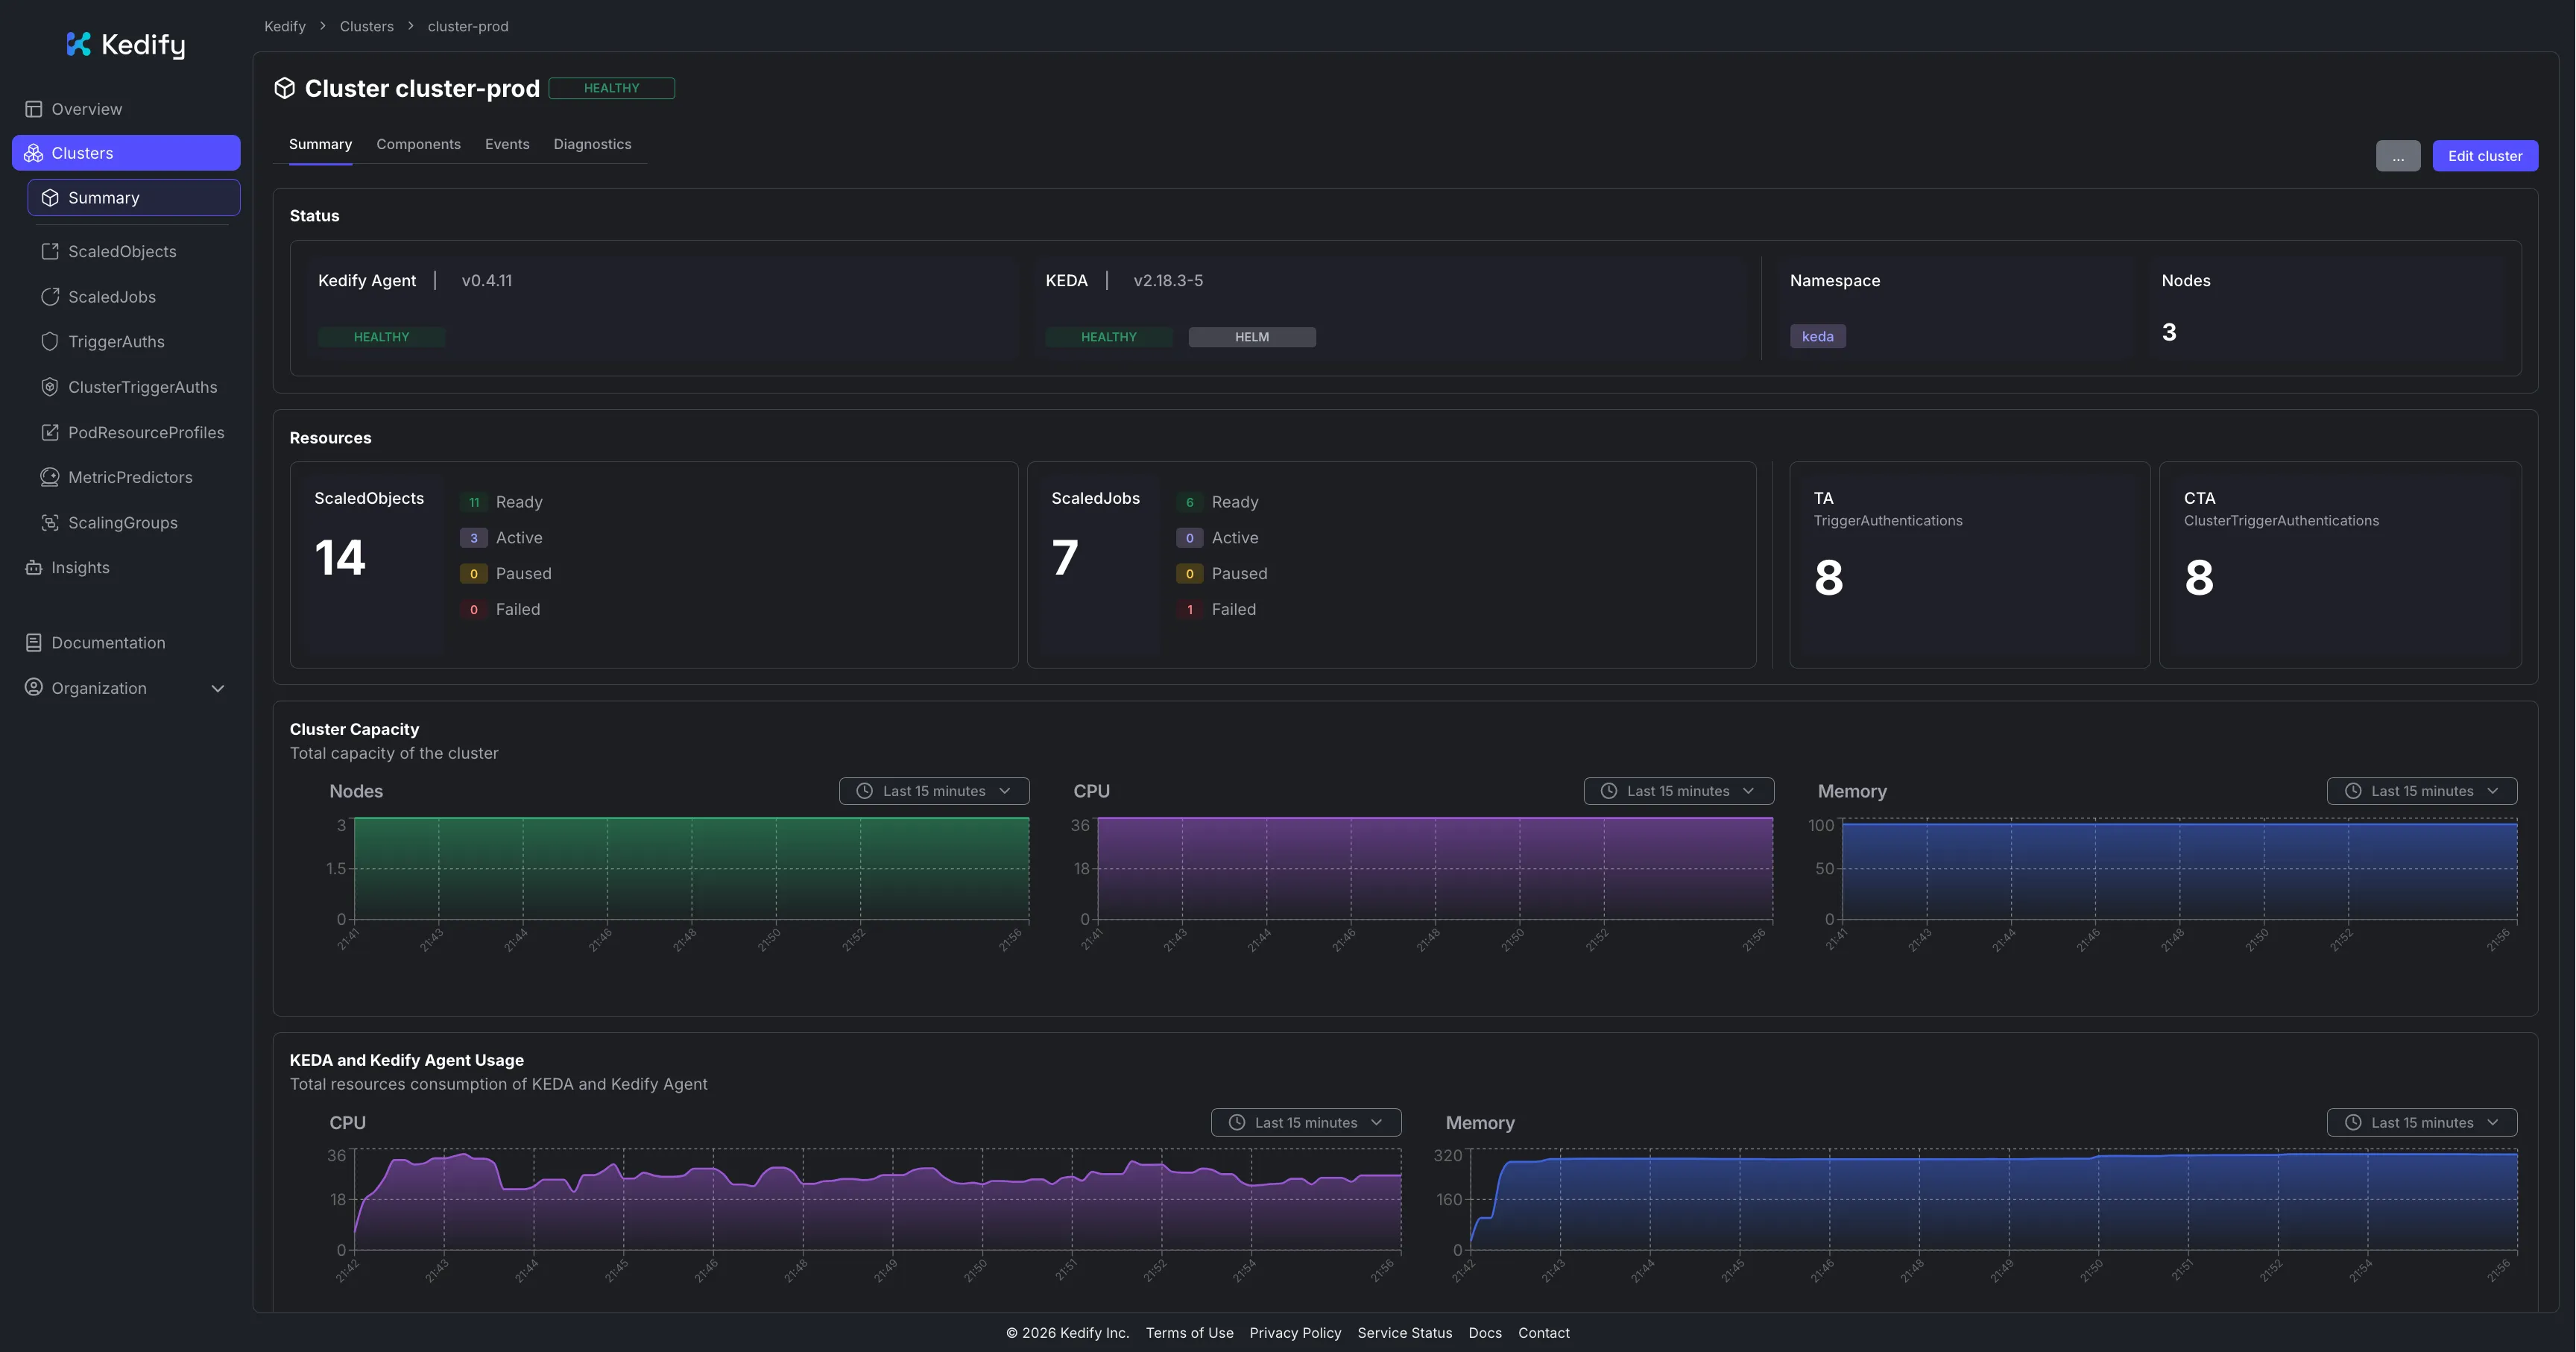Click the Clusters breadcrumb link
Image resolution: width=2576 pixels, height=1352 pixels.
[366, 26]
